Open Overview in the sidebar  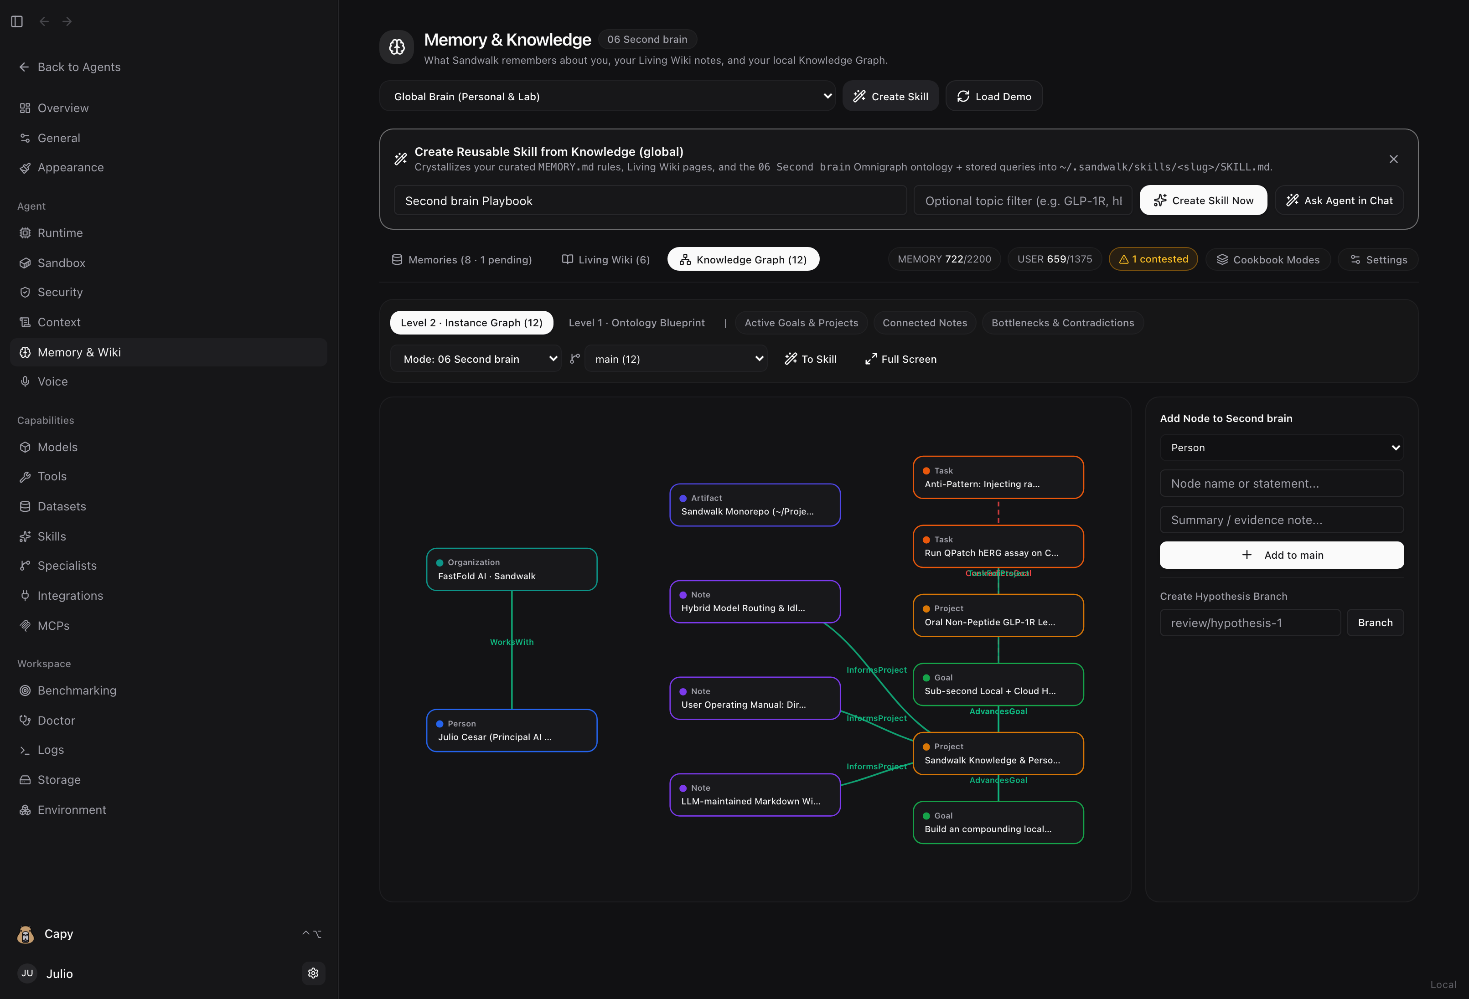point(168,108)
